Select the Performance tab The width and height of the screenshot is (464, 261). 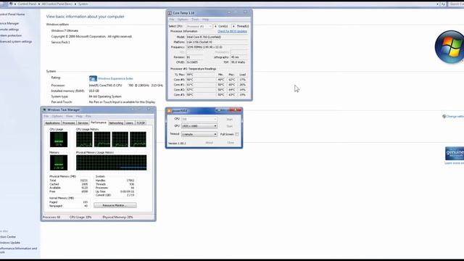click(x=99, y=123)
